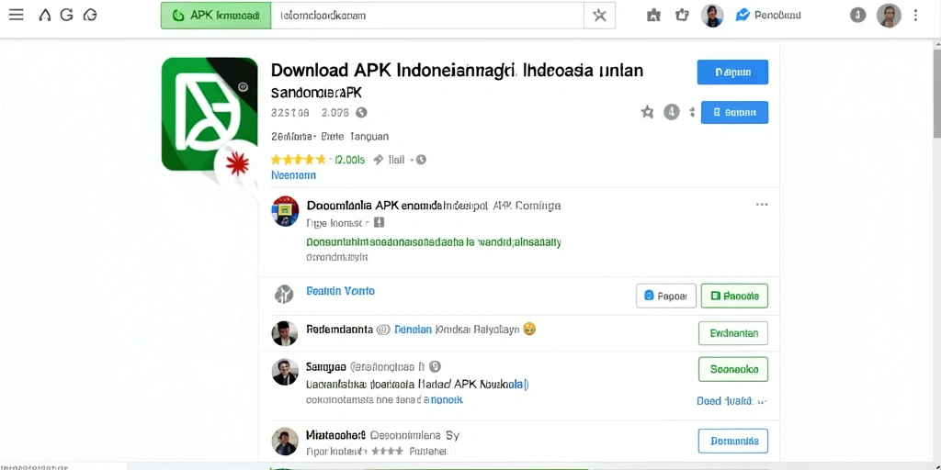Click the second blue button under the top one
This screenshot has width=941, height=470.
click(734, 112)
